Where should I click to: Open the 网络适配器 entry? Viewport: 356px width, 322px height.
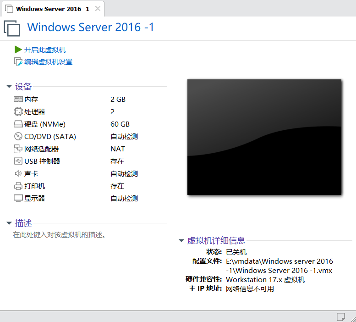pyautogui.click(x=42, y=149)
